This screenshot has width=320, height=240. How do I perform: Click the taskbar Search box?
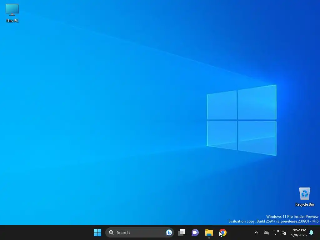click(140, 232)
